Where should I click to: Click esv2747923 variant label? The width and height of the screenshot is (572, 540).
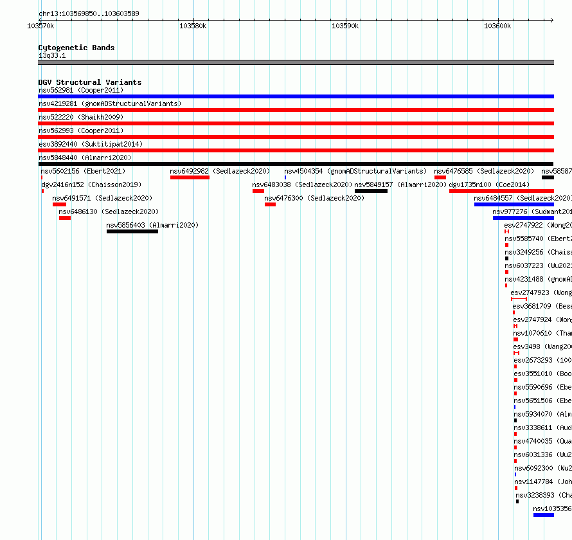coord(541,292)
